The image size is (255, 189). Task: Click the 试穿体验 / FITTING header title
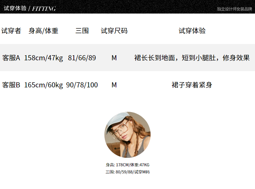pos(30,8)
